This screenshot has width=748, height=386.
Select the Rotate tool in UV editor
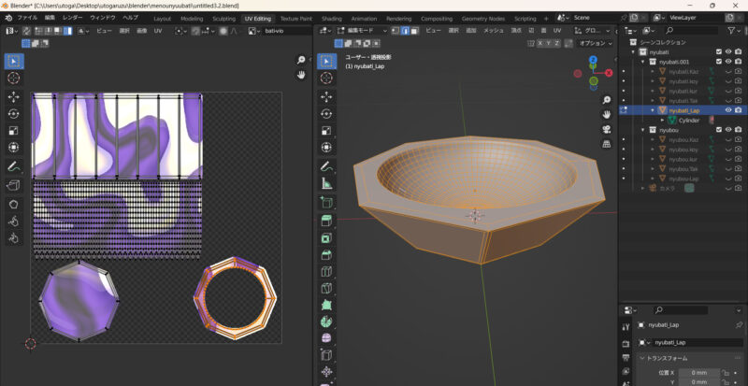pos(14,114)
